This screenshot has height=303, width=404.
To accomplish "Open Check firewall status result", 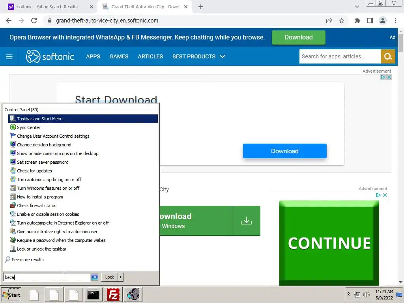I will pyautogui.click(x=83, y=205).
